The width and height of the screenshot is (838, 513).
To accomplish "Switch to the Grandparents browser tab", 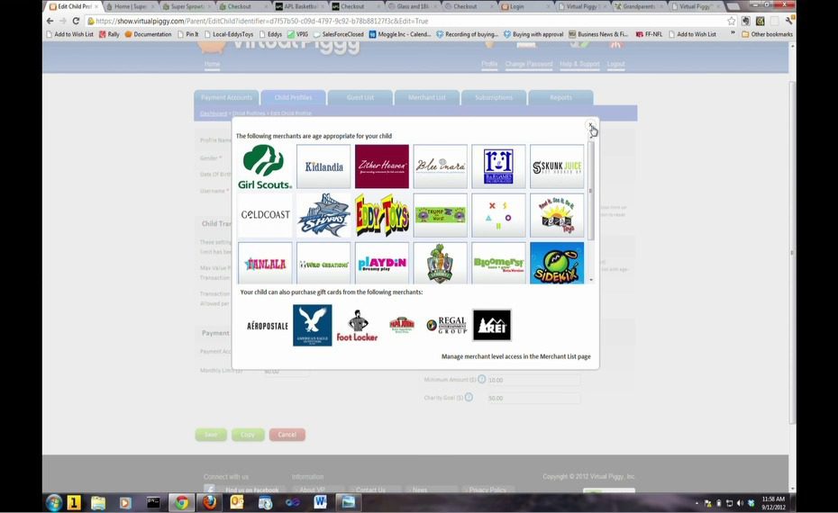I will tap(637, 6).
